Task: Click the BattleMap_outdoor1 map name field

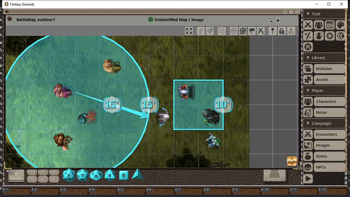Action: pos(36,20)
